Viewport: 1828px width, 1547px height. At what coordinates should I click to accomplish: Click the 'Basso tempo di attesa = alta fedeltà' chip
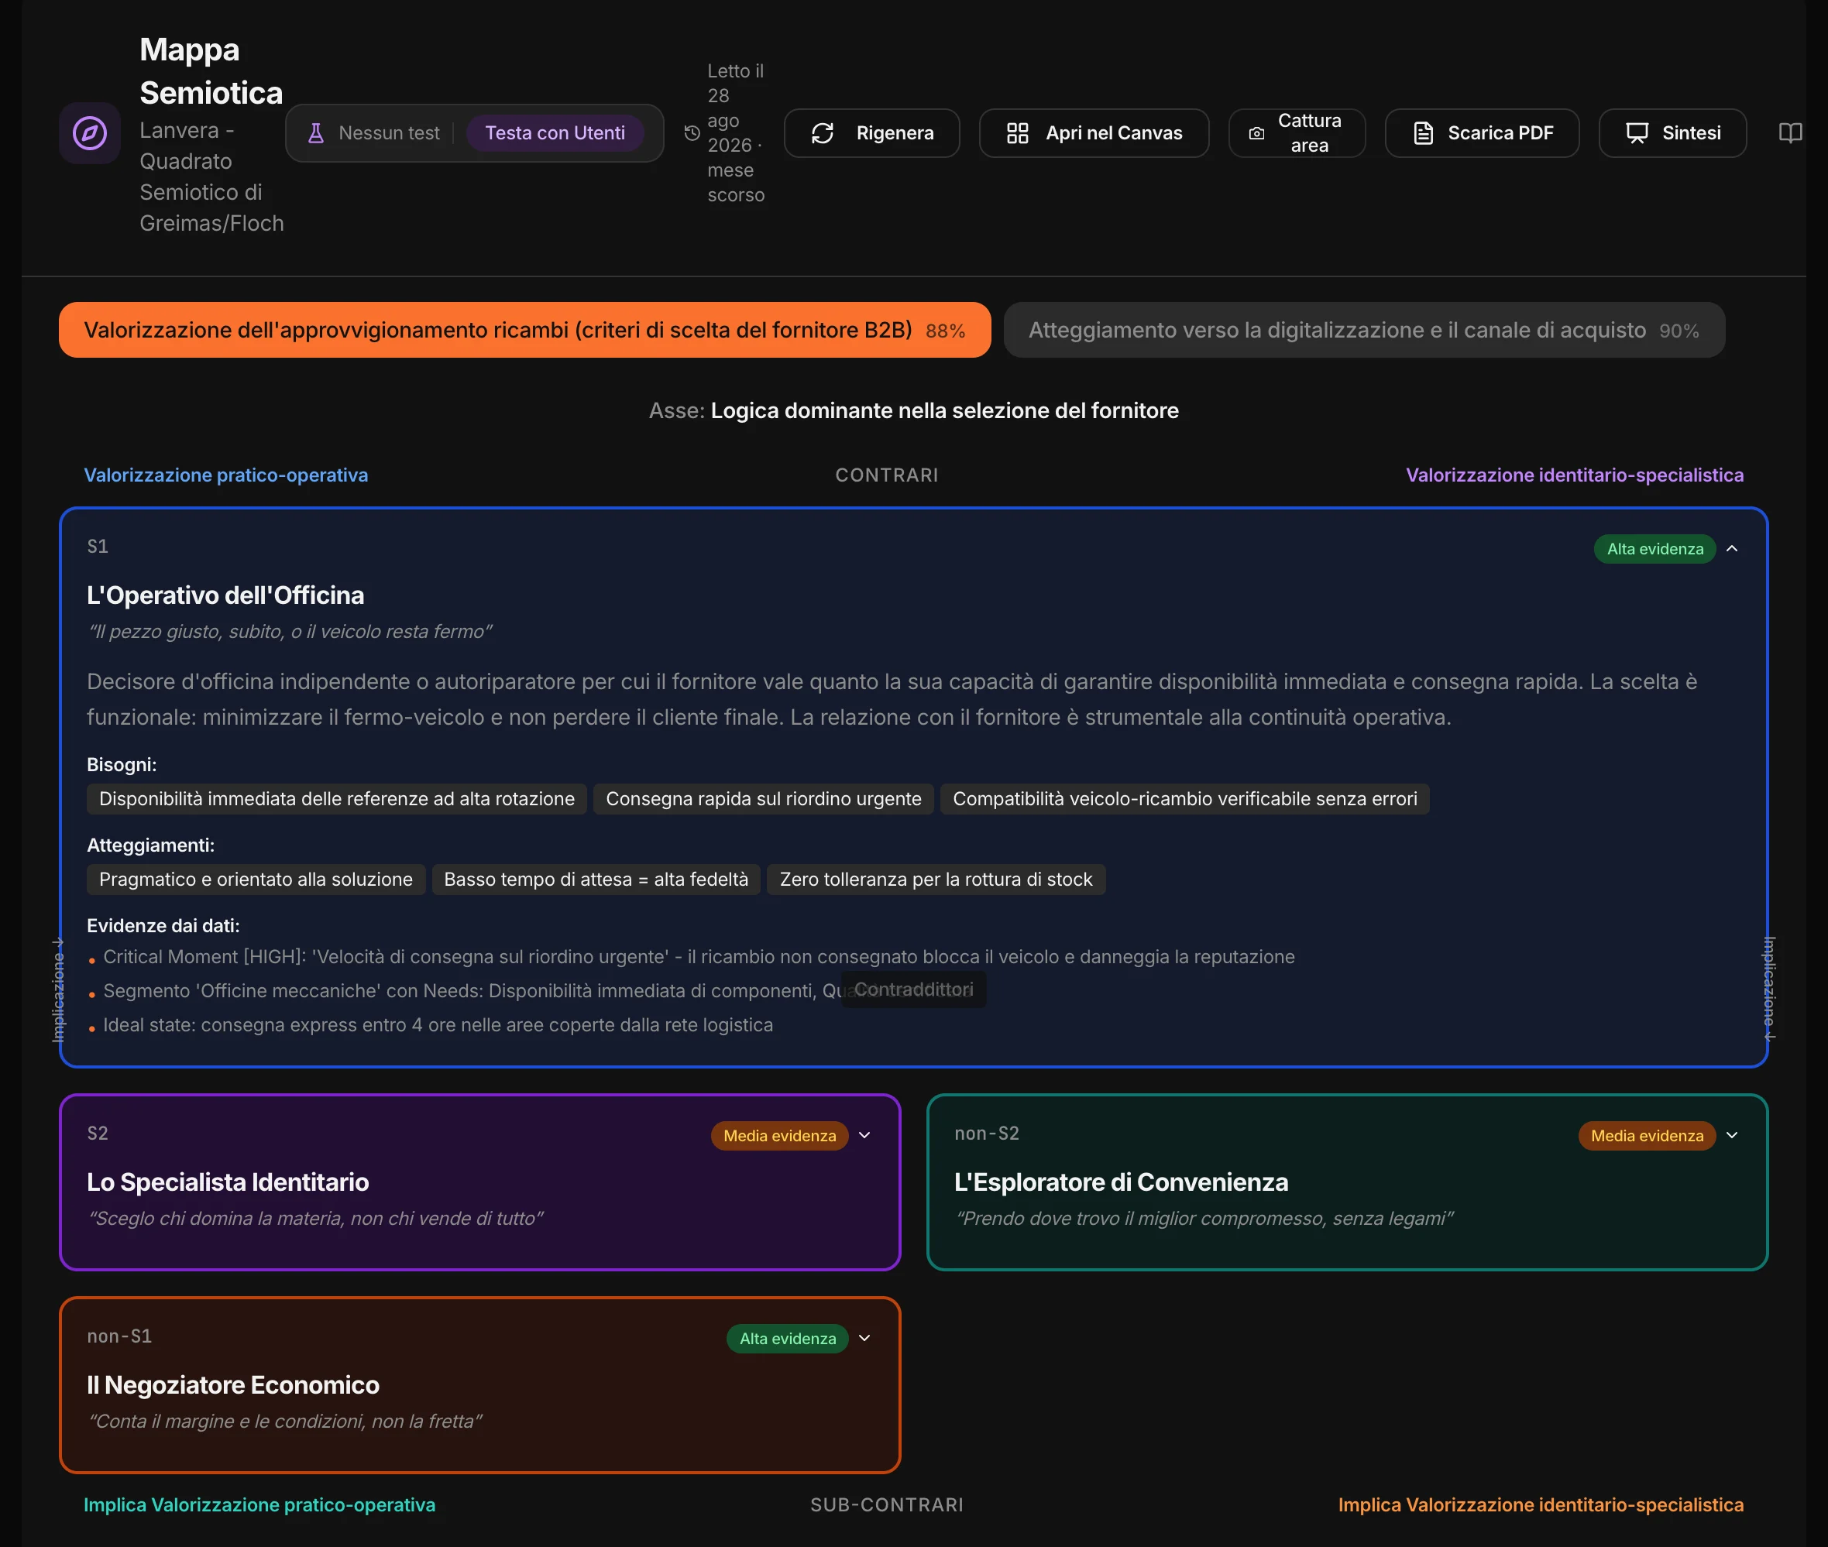pyautogui.click(x=596, y=880)
